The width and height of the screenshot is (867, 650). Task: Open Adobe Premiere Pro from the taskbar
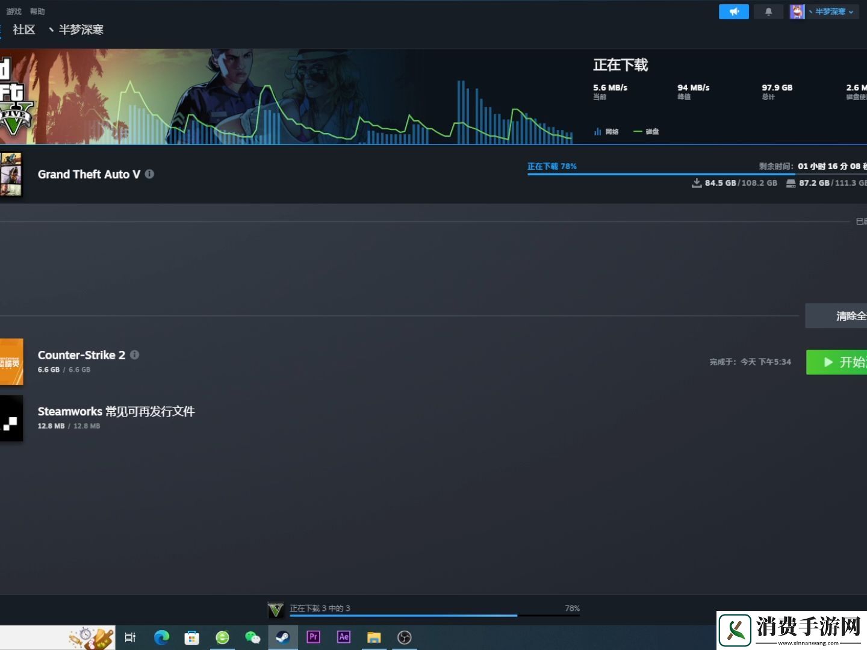click(x=313, y=637)
